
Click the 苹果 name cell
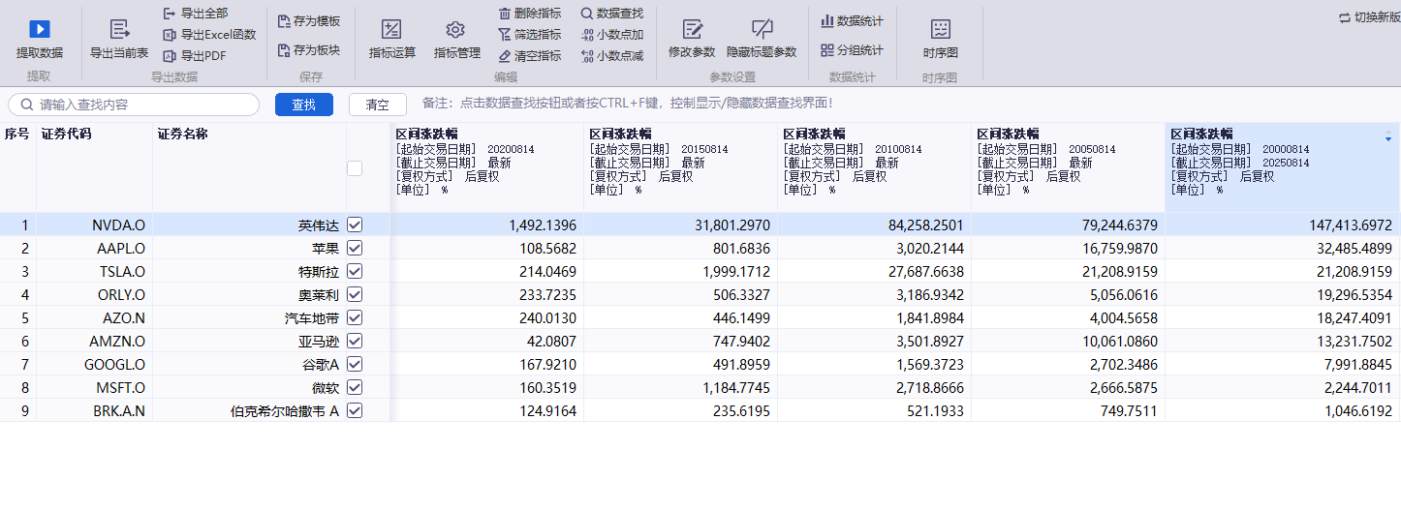(249, 248)
